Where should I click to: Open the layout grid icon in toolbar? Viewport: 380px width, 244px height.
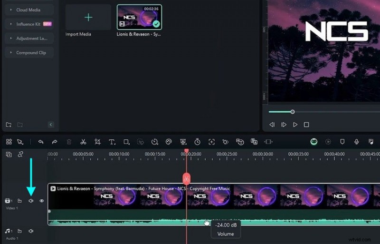(x=9, y=142)
